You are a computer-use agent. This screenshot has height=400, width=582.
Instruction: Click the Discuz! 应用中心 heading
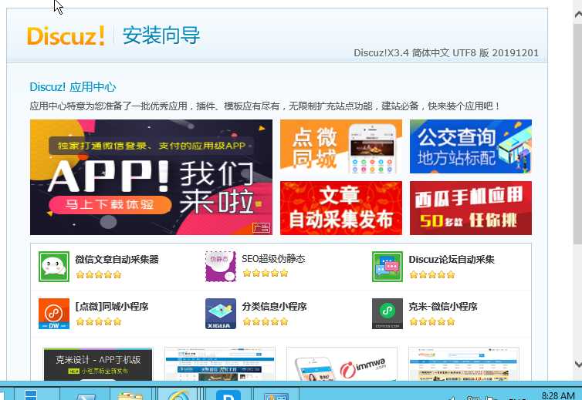[73, 87]
